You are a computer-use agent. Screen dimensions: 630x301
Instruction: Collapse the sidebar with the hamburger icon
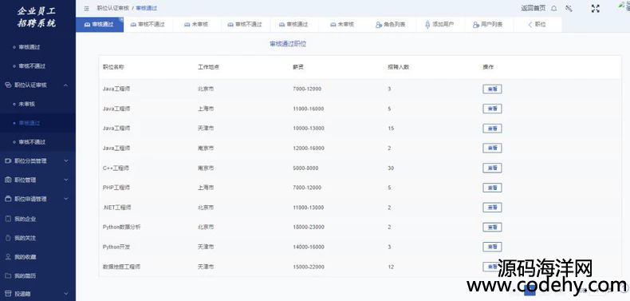coord(87,9)
